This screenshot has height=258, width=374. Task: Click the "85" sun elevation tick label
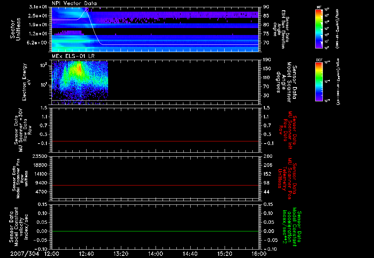[266, 16]
